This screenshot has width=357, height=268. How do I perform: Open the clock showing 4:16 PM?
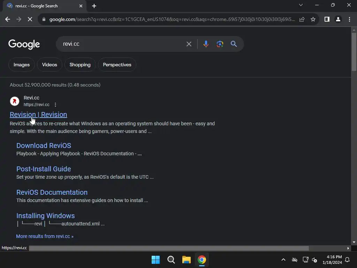coord(332,260)
